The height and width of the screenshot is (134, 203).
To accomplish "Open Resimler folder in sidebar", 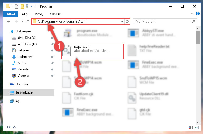I will click(21, 69).
